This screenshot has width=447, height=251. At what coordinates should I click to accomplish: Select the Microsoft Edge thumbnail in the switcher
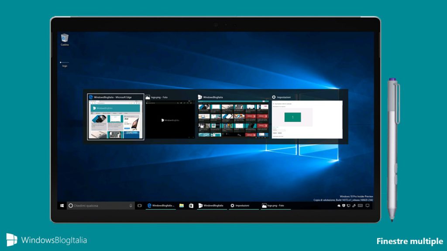point(115,117)
